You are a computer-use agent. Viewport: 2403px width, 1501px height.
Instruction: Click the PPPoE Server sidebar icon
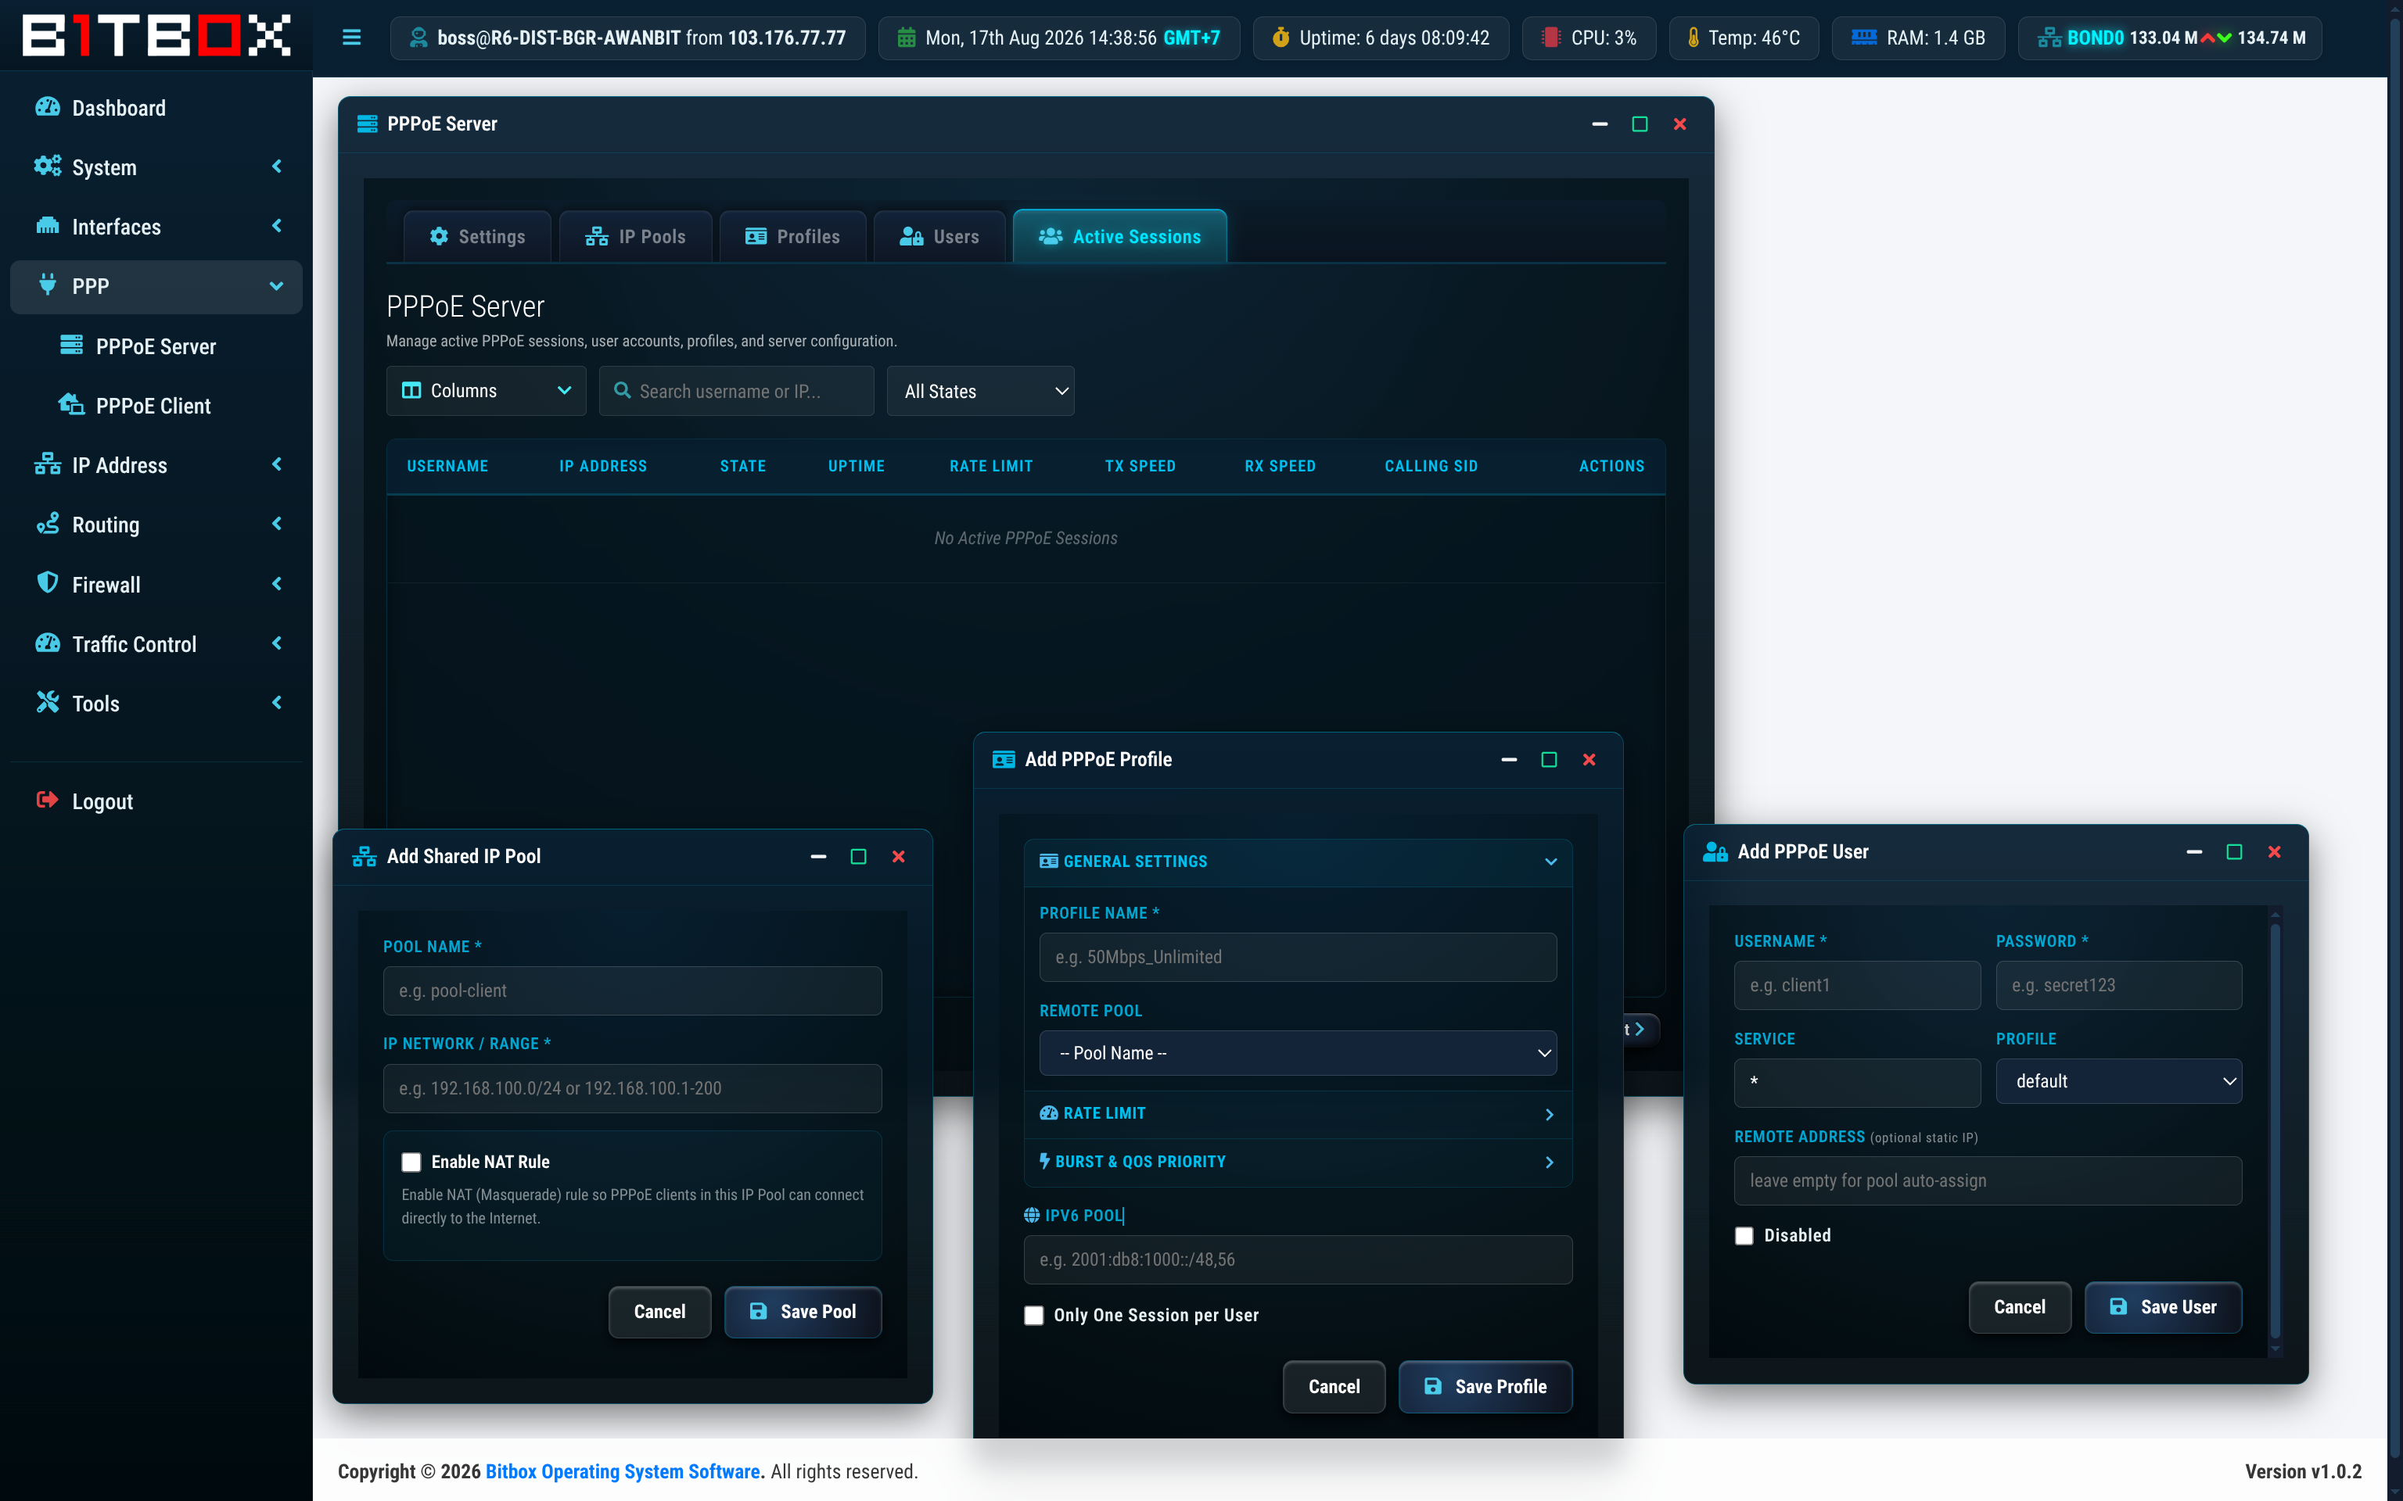71,346
